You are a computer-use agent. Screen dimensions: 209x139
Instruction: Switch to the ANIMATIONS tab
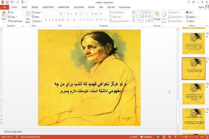[64, 7]
